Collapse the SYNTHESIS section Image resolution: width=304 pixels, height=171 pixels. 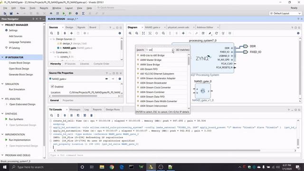[x=2, y=114]
